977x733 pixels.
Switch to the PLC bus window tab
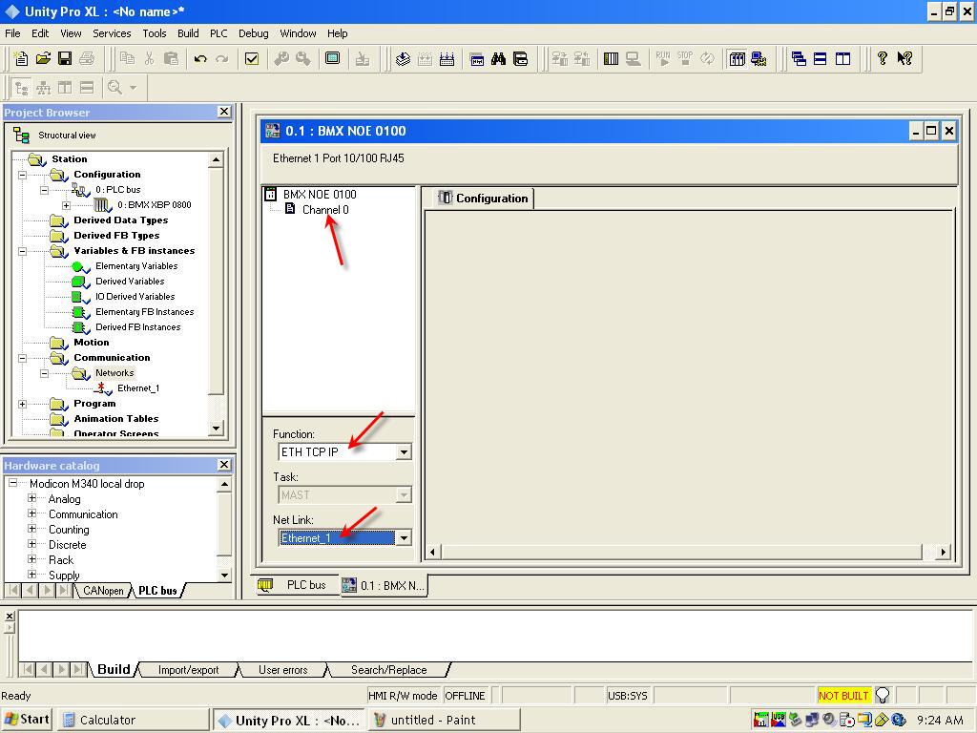coord(298,585)
